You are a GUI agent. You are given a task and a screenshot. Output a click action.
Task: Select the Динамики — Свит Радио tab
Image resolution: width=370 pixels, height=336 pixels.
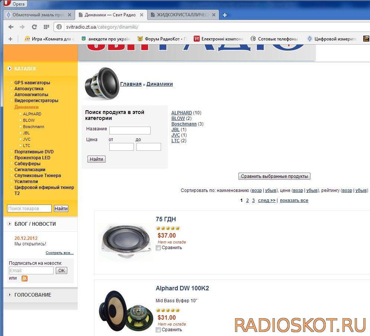111,15
